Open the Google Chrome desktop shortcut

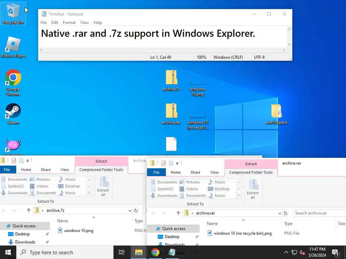[13, 83]
